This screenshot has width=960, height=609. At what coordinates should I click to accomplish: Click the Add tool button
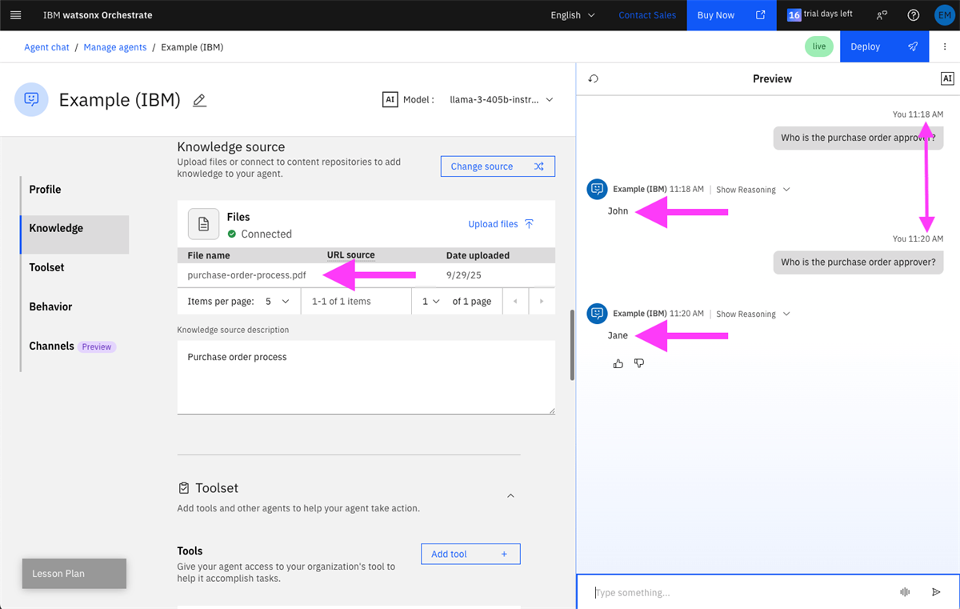(470, 554)
